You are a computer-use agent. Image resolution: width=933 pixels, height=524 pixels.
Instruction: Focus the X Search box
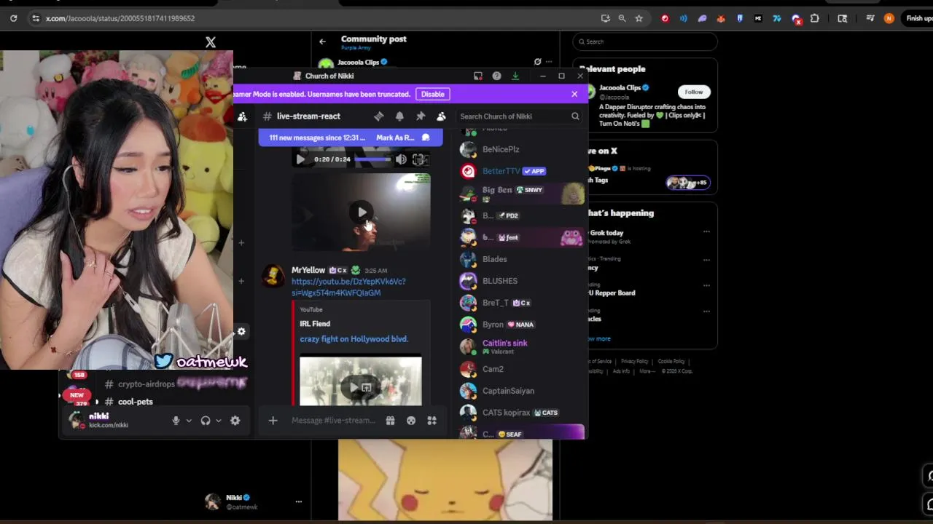click(645, 41)
